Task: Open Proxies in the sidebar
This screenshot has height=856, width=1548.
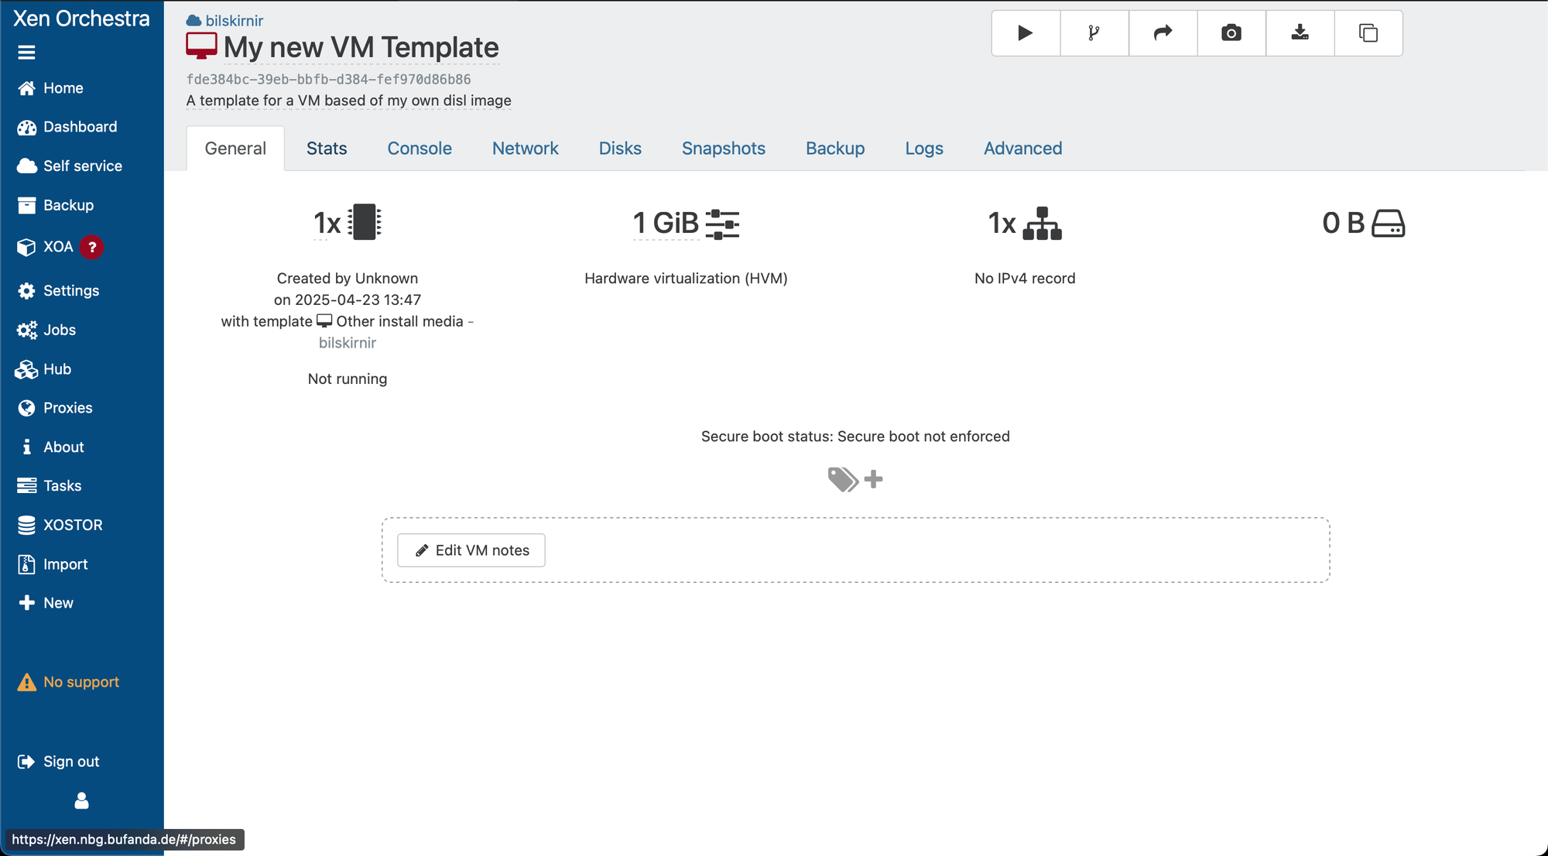Action: coord(82,408)
